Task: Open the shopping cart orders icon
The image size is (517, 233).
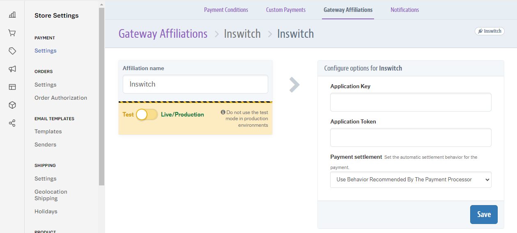Action: click(x=12, y=33)
